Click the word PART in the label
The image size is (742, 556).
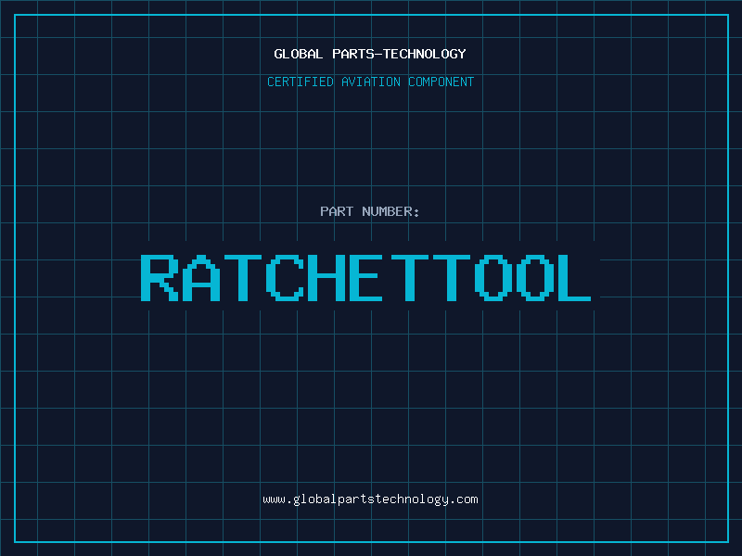(x=337, y=211)
